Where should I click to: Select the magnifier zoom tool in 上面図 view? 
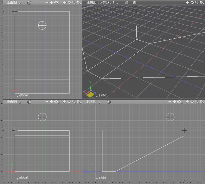point(74,2)
